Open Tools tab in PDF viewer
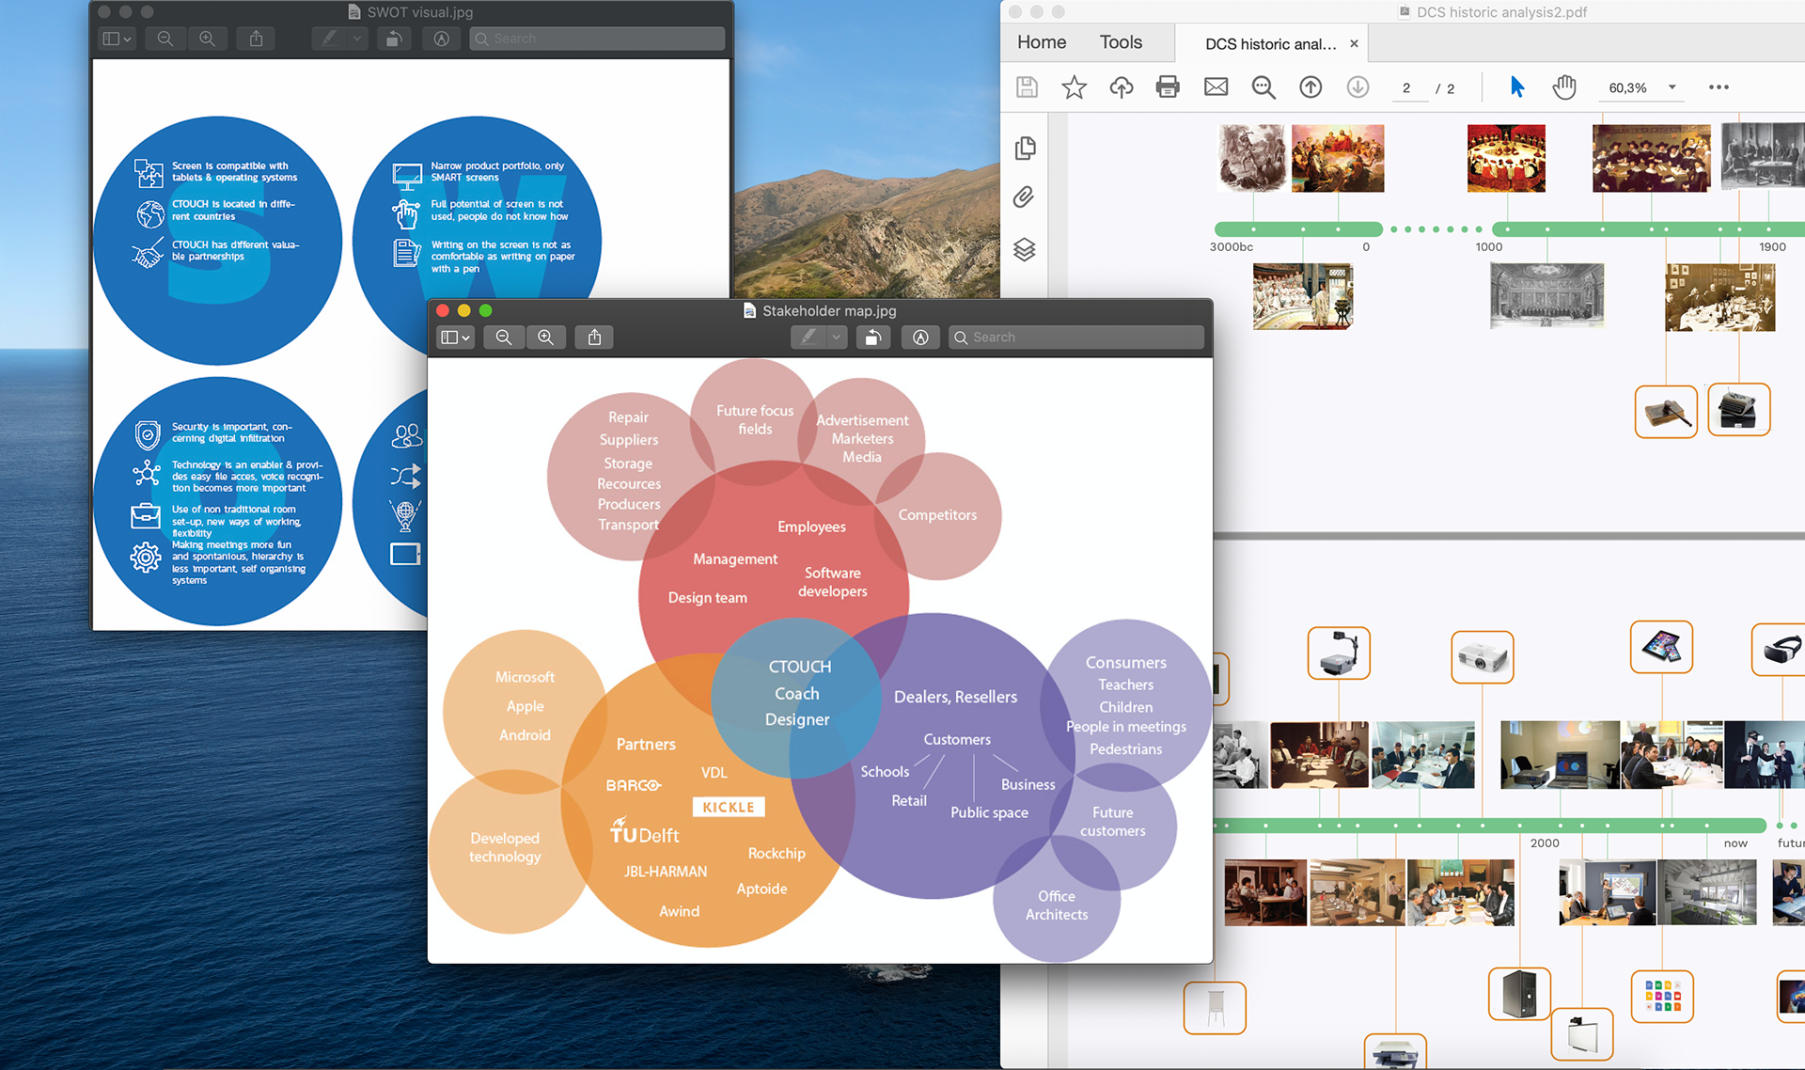Image resolution: width=1805 pixels, height=1070 pixels. [1121, 42]
